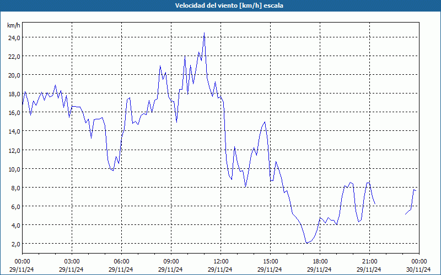Click the 8,0 y-axis label
Viewport: 441px width, 275px height.
click(x=15, y=188)
